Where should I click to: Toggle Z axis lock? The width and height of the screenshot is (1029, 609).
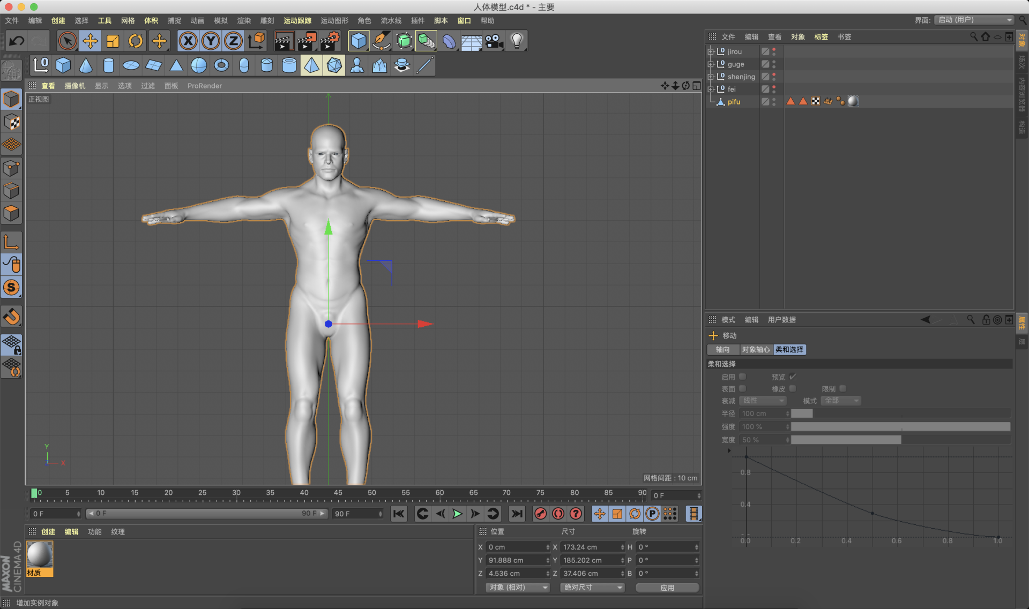233,41
